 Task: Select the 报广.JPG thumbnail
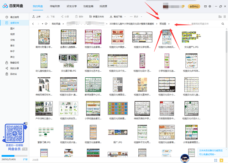coord(118,132)
